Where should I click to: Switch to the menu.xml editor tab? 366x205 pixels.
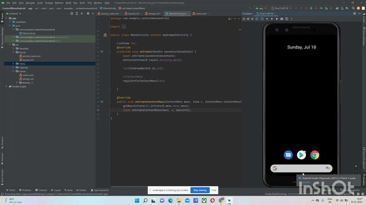(x=200, y=14)
